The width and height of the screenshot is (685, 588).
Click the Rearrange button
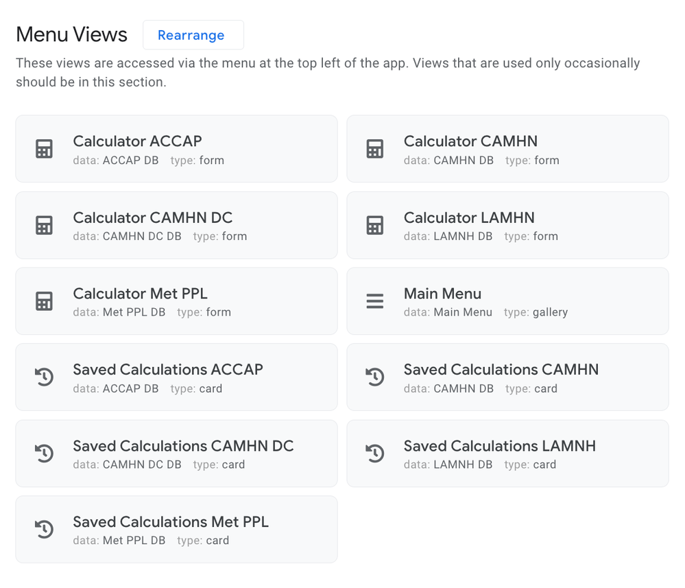[x=193, y=35]
